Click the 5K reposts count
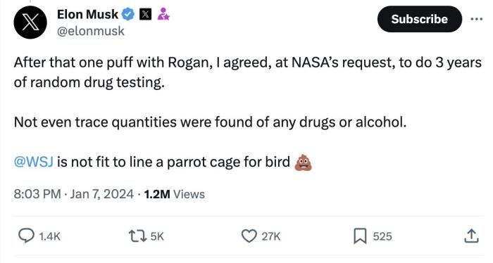Image resolution: width=493 pixels, height=263 pixels. (157, 236)
